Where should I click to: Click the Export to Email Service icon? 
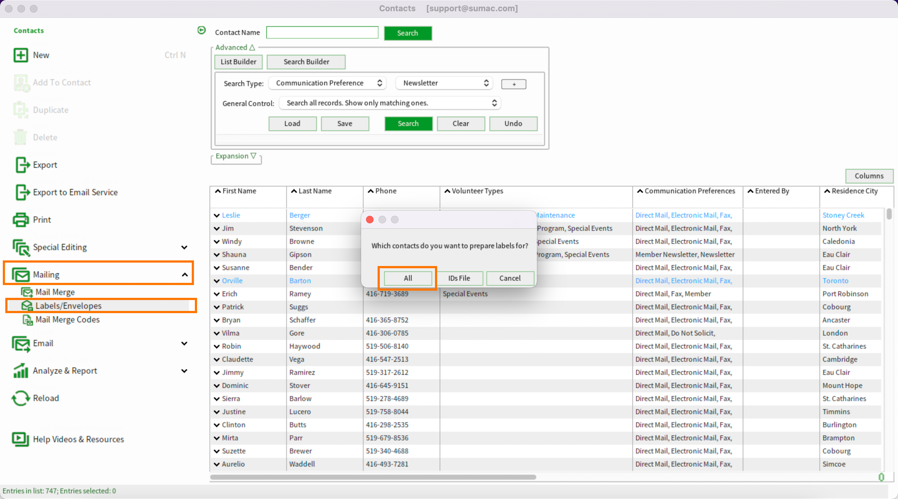tap(22, 192)
